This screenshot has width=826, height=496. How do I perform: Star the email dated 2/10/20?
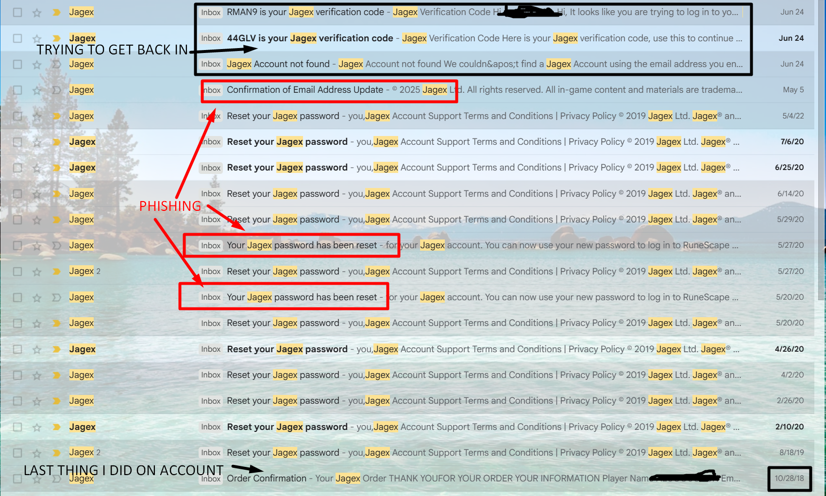(37, 427)
